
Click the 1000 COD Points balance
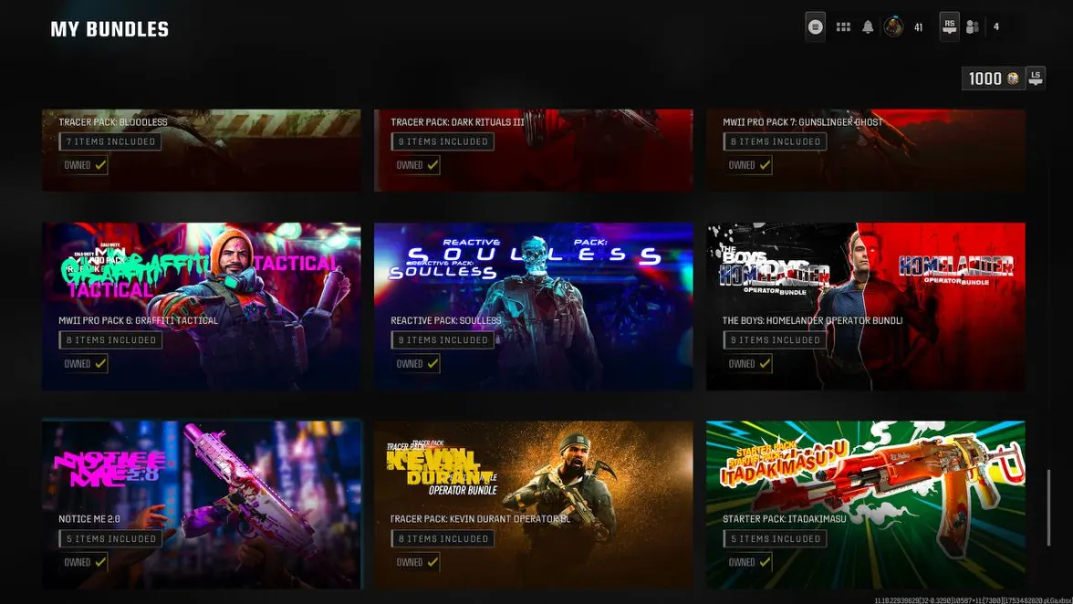984,78
